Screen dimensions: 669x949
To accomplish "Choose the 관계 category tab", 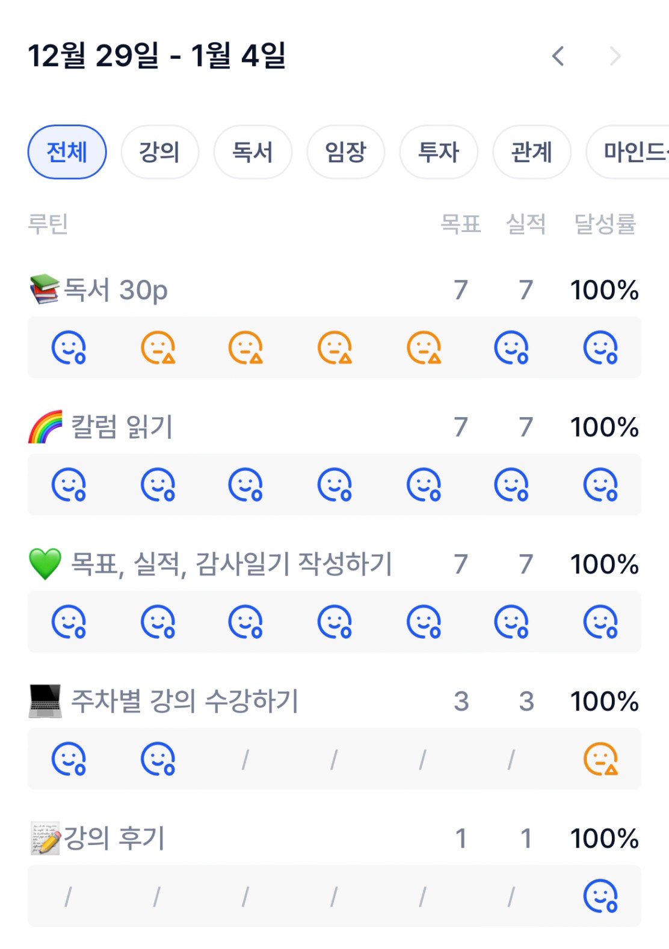I will tap(531, 152).
